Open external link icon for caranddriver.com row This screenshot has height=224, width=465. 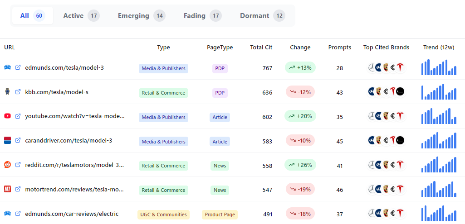click(18, 141)
